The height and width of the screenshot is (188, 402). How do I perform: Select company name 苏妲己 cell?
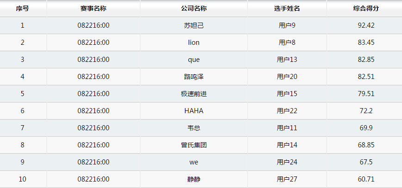click(x=194, y=25)
